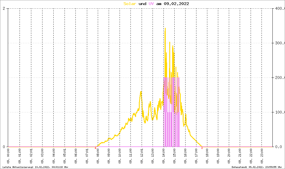Click the pink "UV" word in the title
Screen dimensions: 285x169
(x=151, y=4)
